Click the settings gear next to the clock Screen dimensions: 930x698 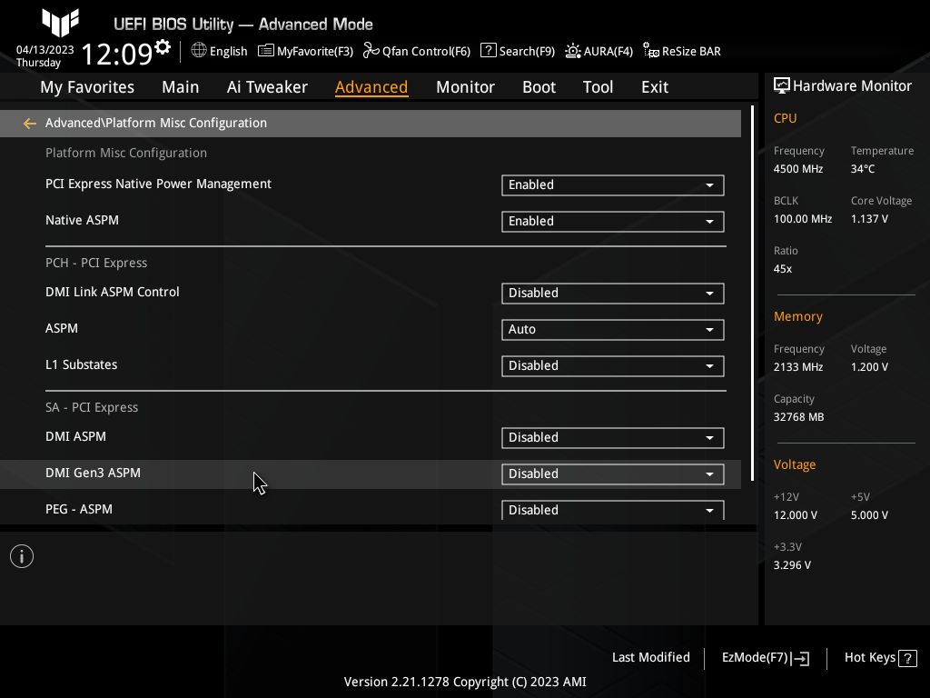(x=162, y=47)
